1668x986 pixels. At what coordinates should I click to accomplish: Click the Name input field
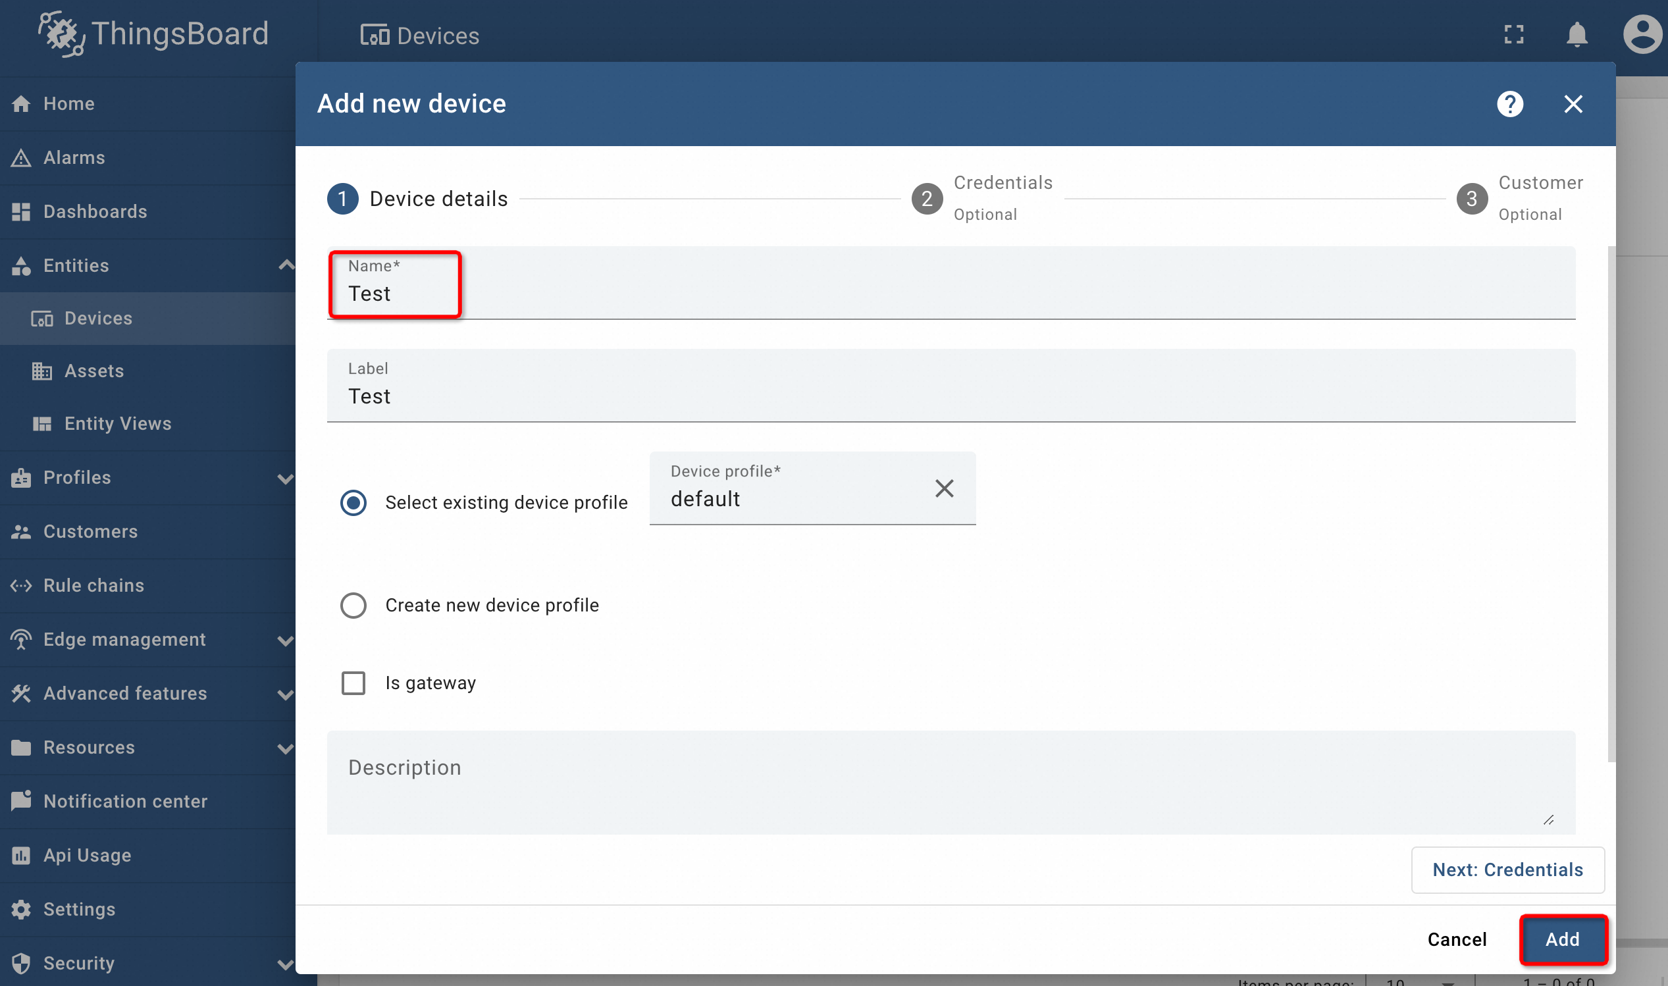coord(951,283)
